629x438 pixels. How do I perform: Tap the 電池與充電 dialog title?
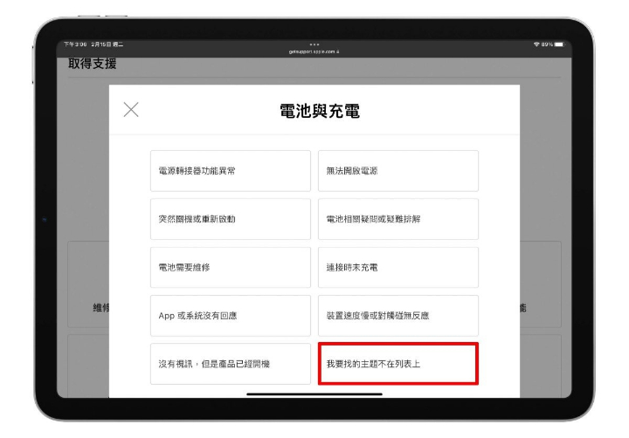314,111
